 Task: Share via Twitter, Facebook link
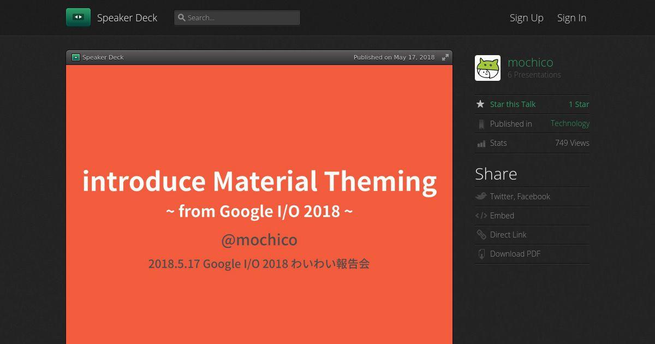click(x=520, y=197)
